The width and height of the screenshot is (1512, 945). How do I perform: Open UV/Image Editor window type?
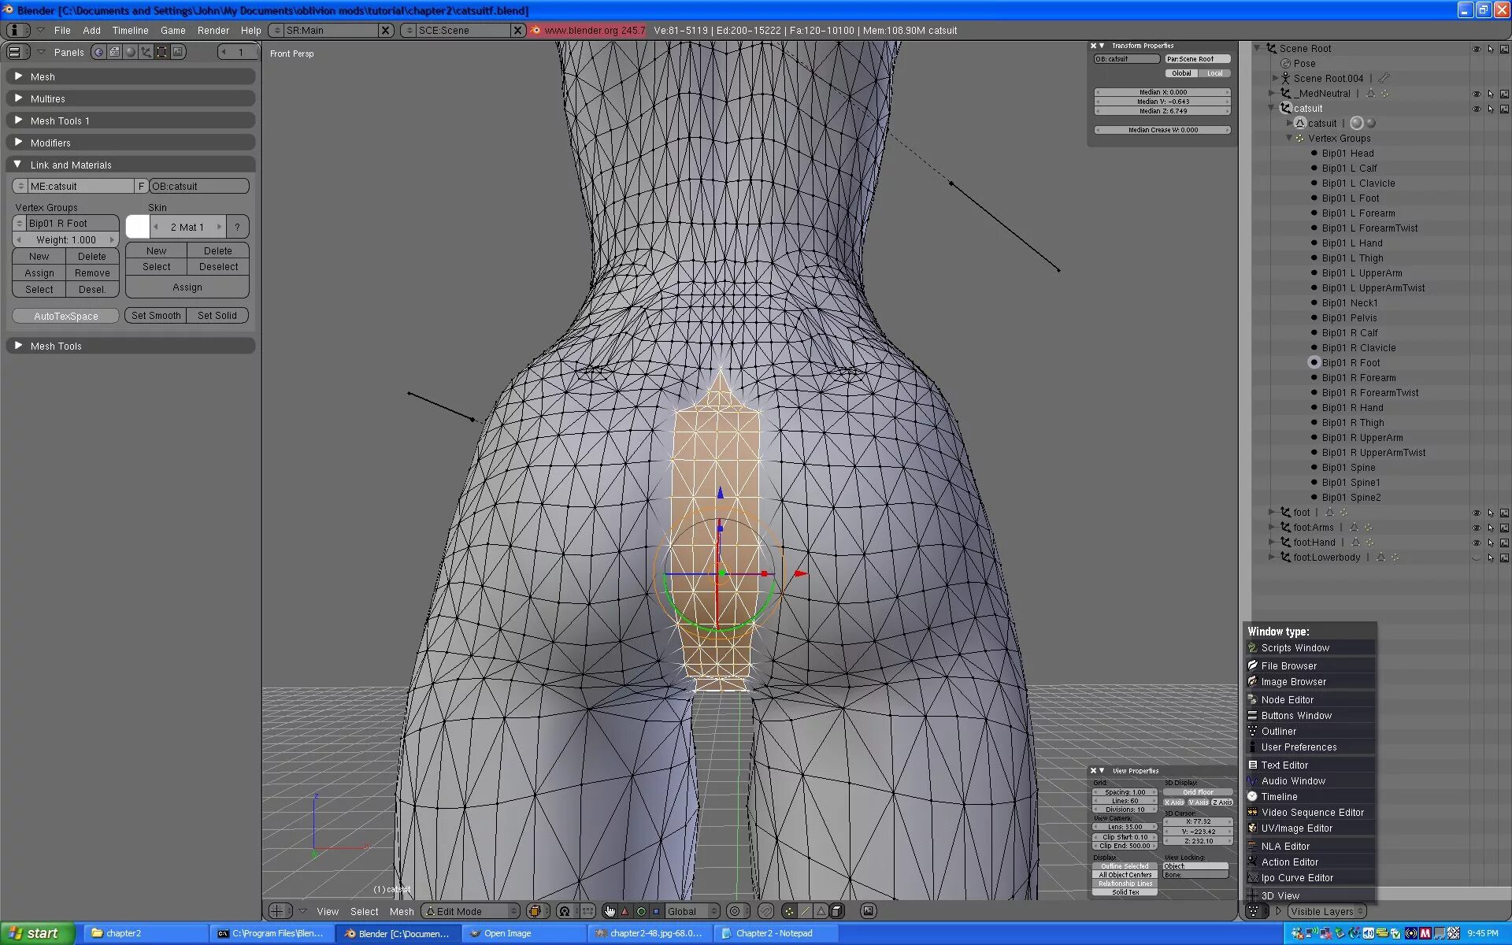(x=1298, y=828)
